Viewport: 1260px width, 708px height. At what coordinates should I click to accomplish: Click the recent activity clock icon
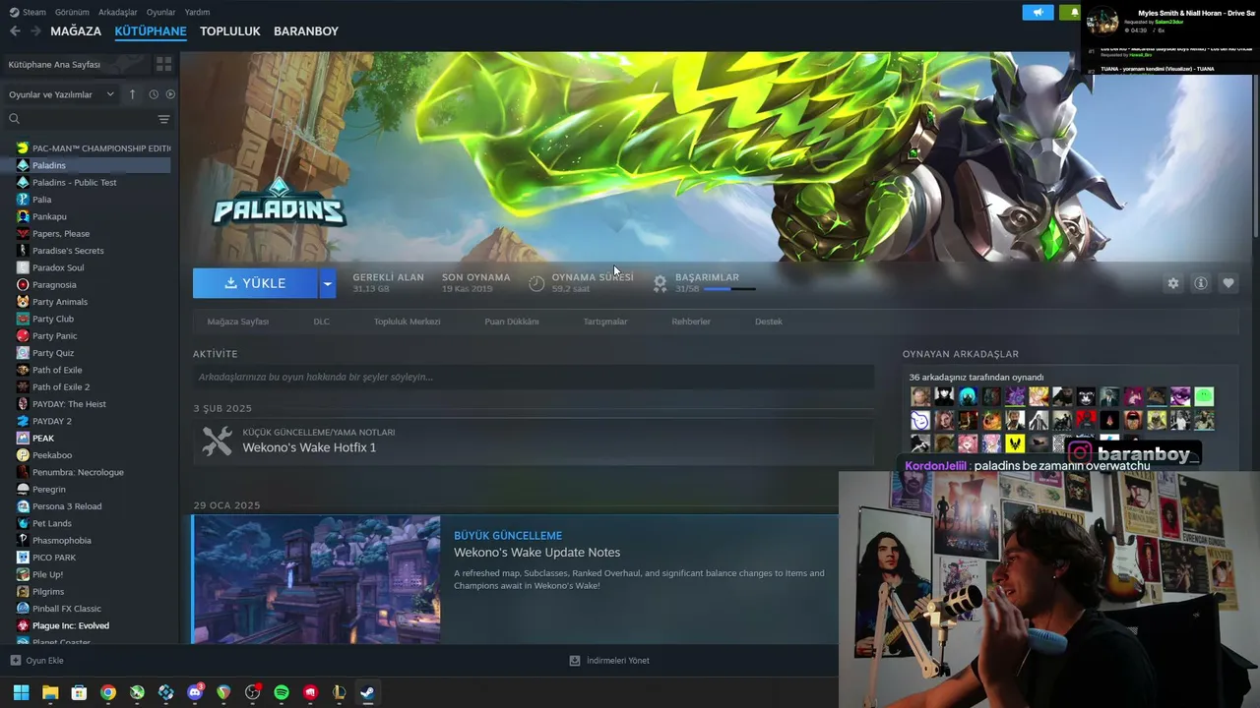pos(154,94)
